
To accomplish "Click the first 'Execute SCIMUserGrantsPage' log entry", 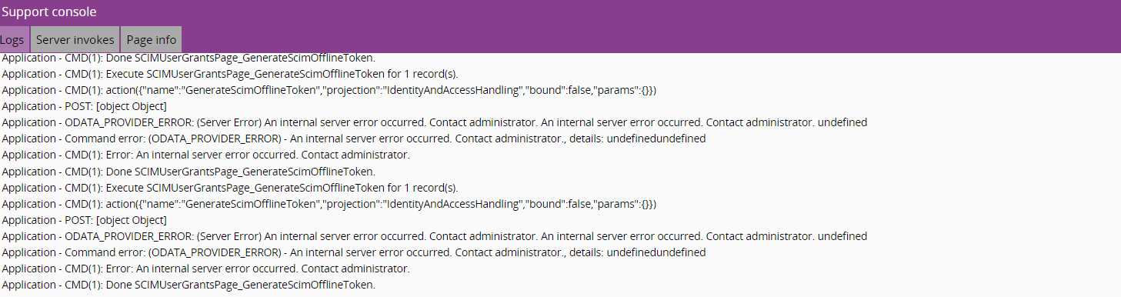I will [x=230, y=74].
